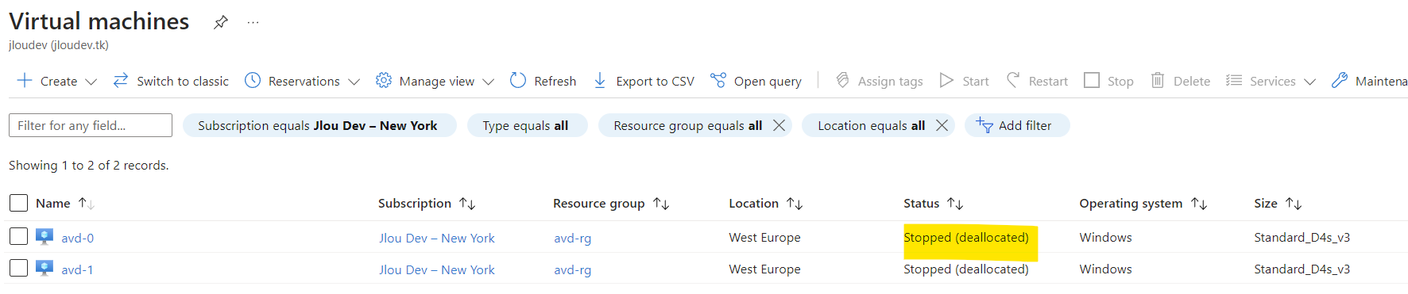Open the ellipsis more options menu
Viewport: 1408px width, 294px height.
point(253,22)
